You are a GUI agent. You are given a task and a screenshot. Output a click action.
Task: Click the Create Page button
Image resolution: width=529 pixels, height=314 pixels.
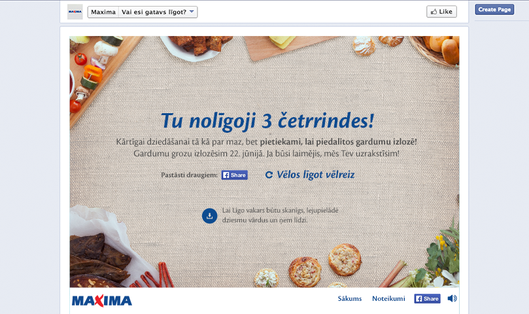coord(494,9)
